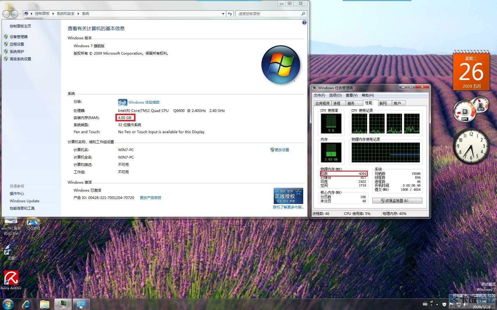
Task: Show hidden tray icons arrow
Action: click(x=437, y=304)
